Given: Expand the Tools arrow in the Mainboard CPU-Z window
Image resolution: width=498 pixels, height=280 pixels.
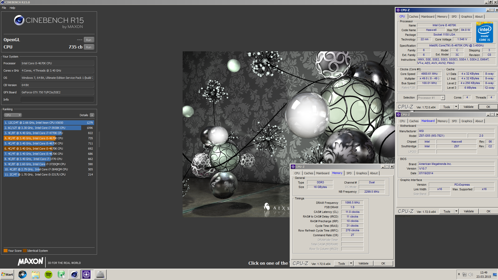Looking at the screenshot, I should [x=456, y=211].
